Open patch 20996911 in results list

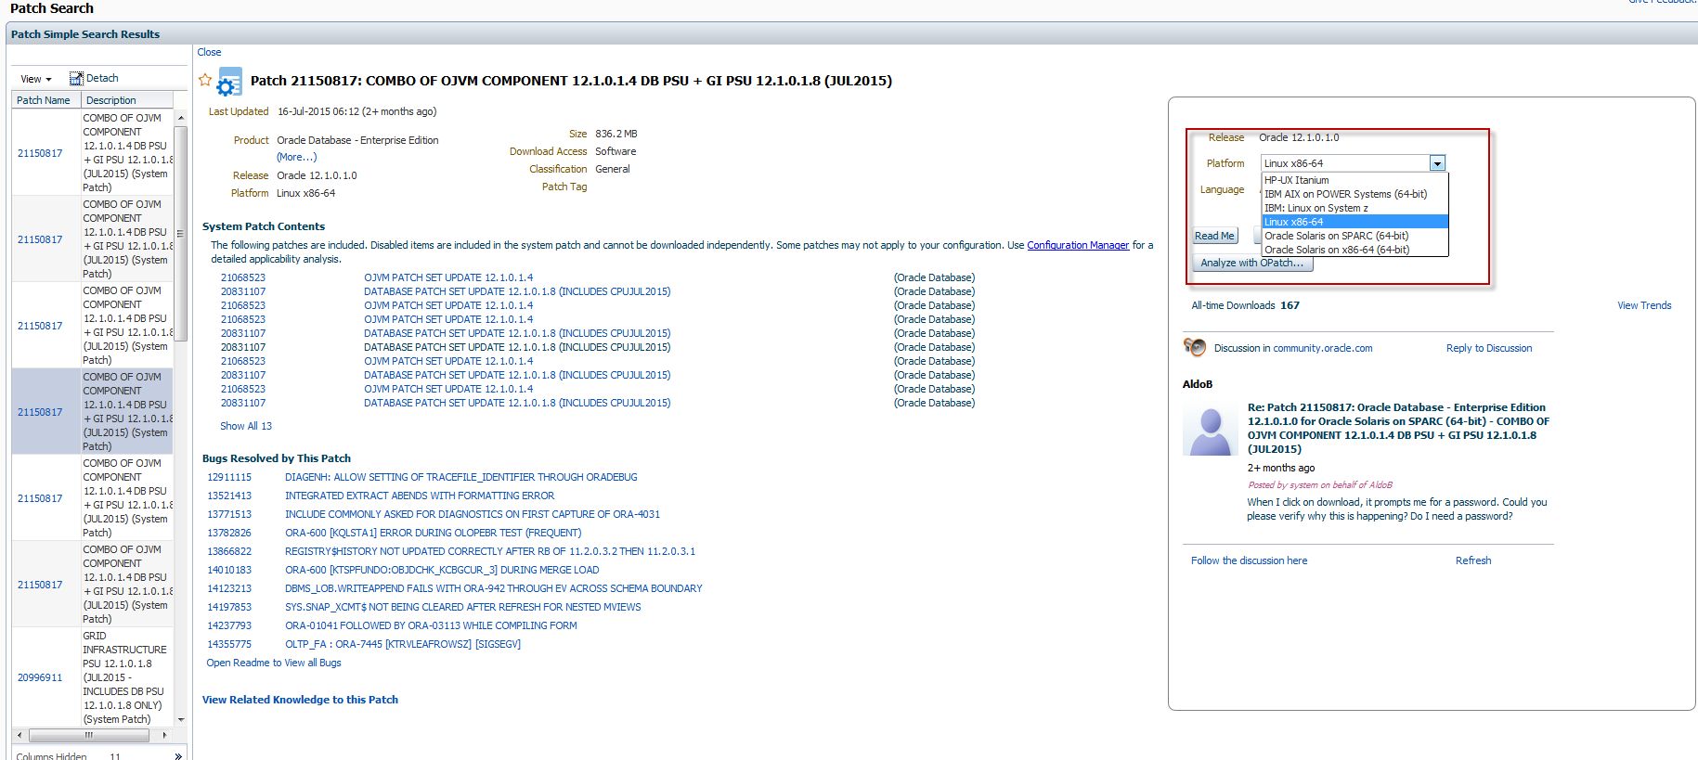click(x=40, y=677)
